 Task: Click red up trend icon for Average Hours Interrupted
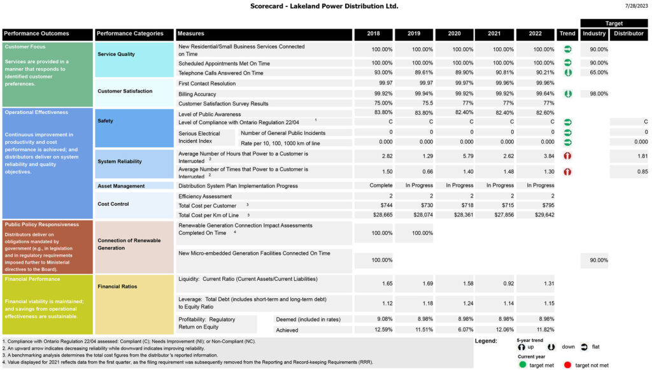click(567, 156)
